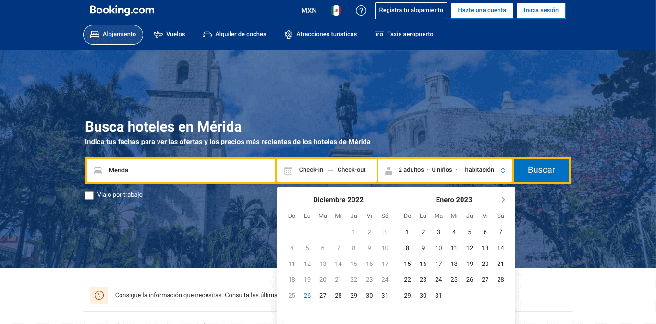The height and width of the screenshot is (324, 656).
Task: Advance the calendar to the next month
Action: coord(503,199)
